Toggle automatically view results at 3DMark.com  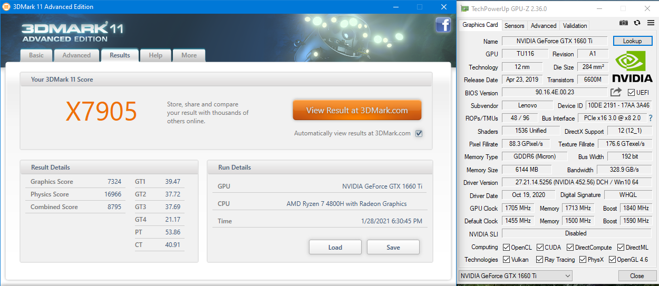pyautogui.click(x=419, y=133)
